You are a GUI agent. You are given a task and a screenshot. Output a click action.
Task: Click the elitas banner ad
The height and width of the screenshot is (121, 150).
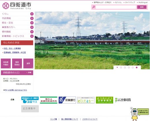tap(86, 100)
